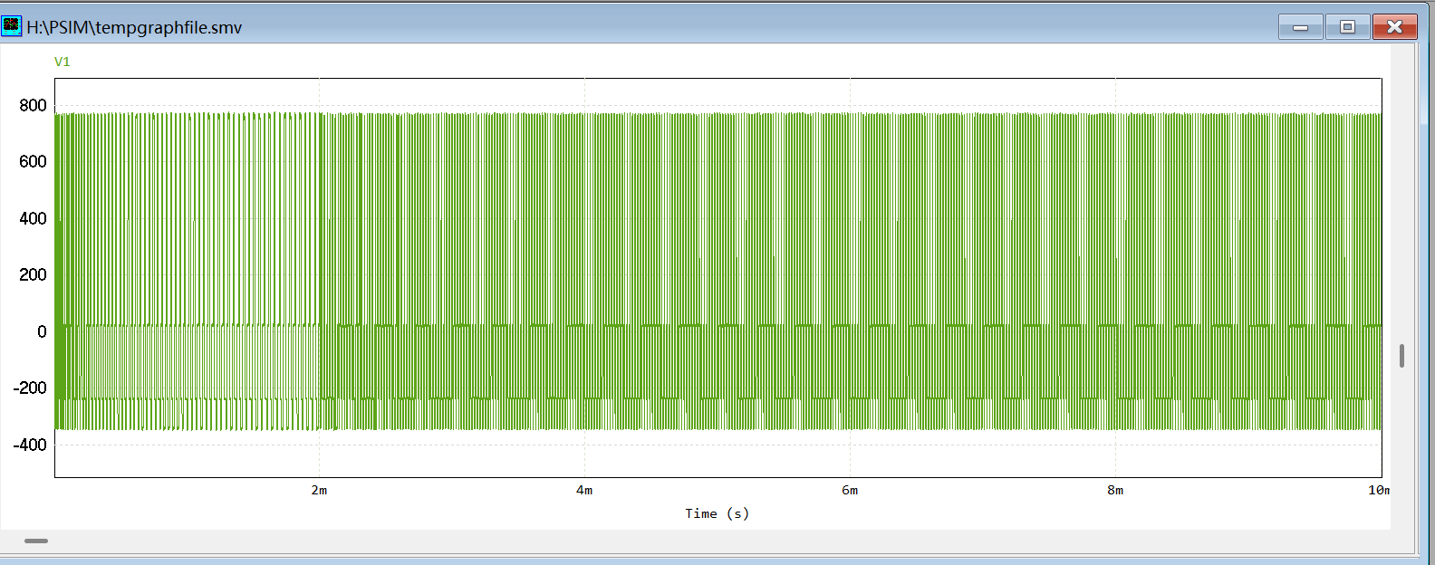
Task: Click the vertical scrollbar handle at right
Action: tap(1401, 356)
